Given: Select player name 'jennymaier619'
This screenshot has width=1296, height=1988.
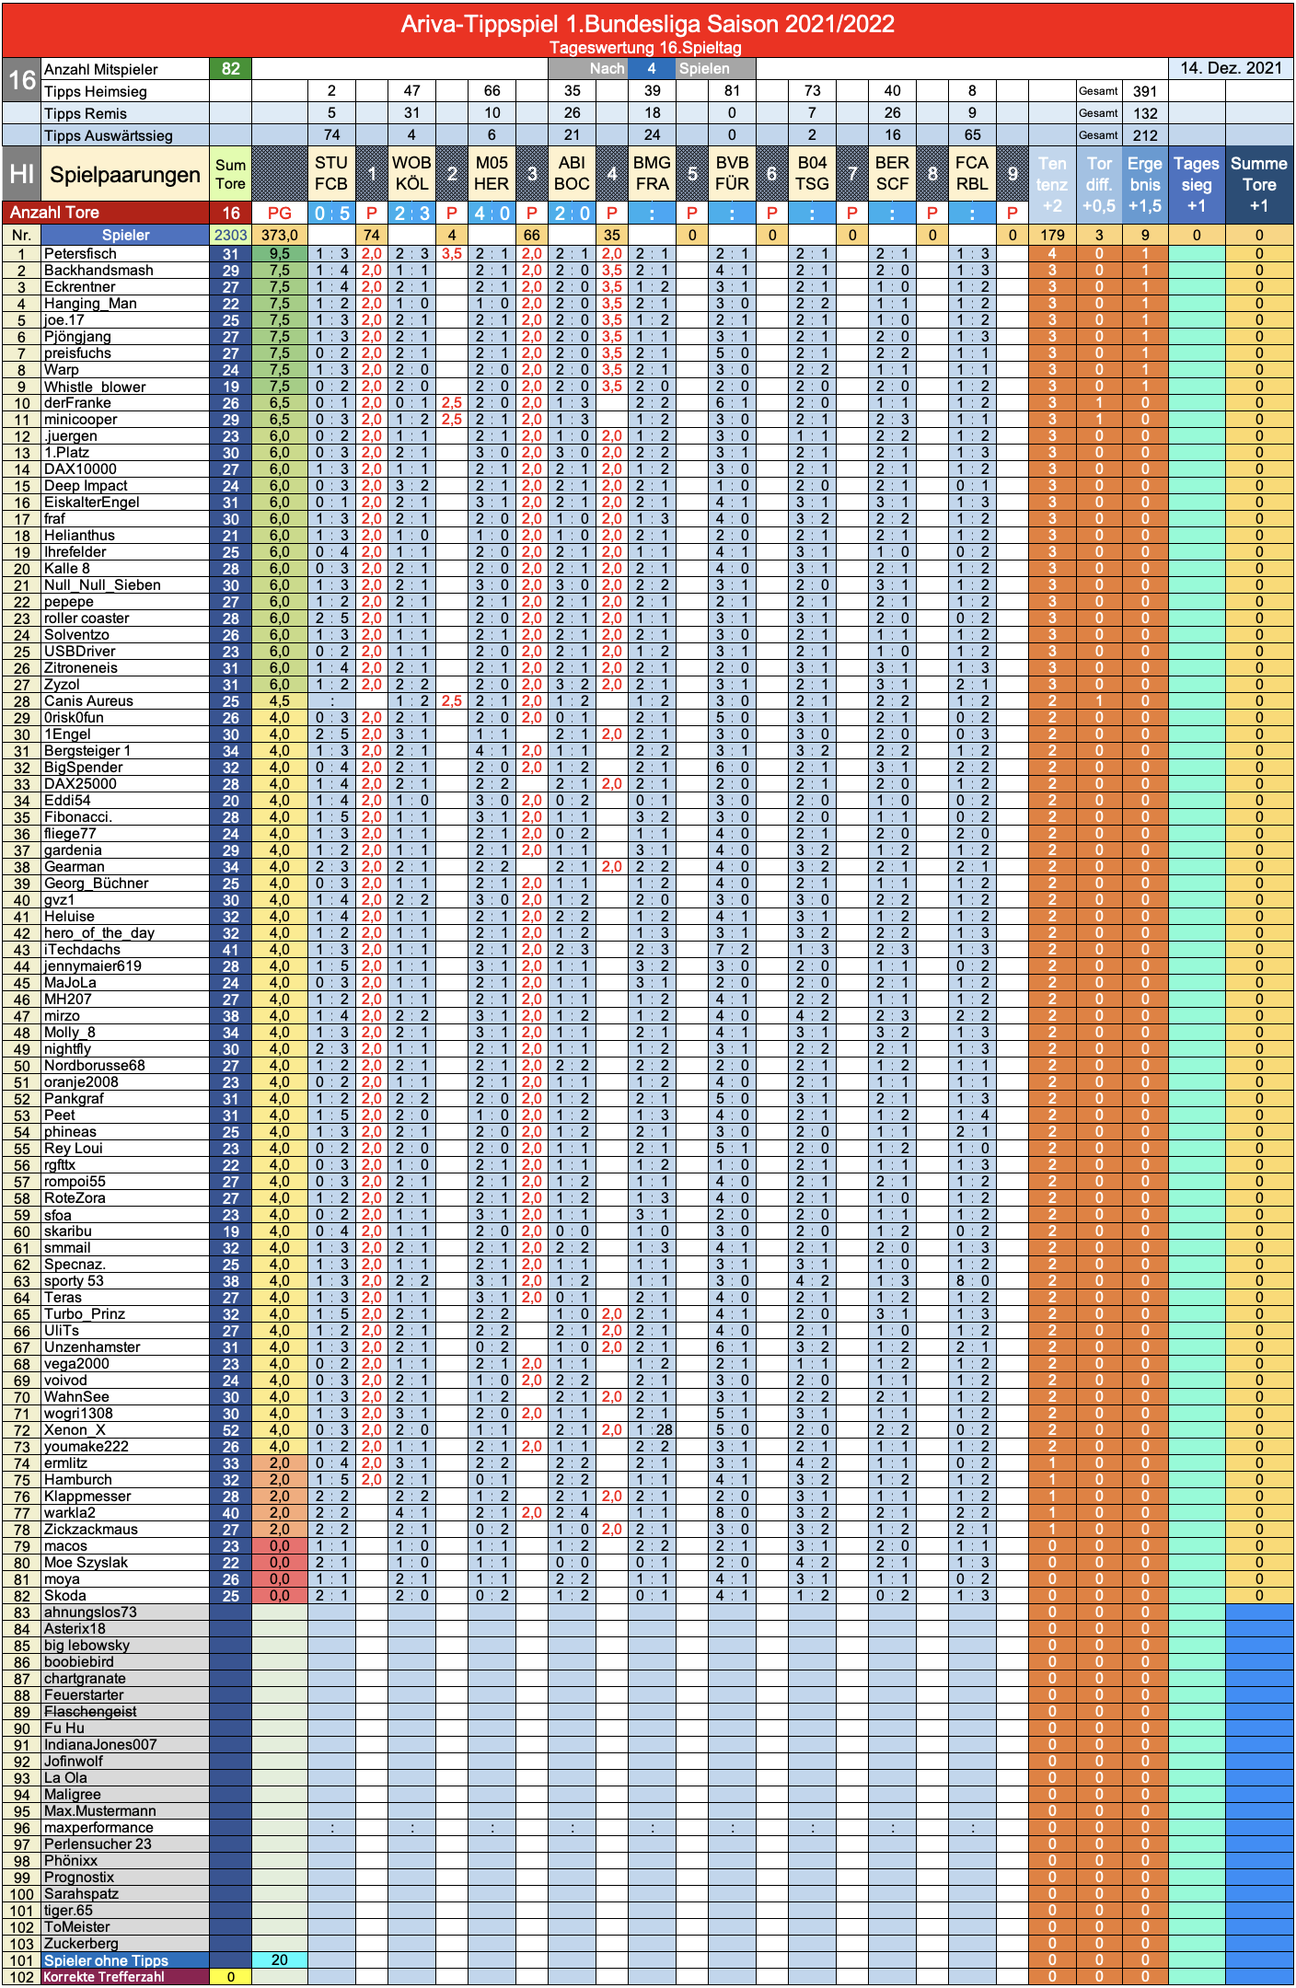Looking at the screenshot, I should coord(93,966).
